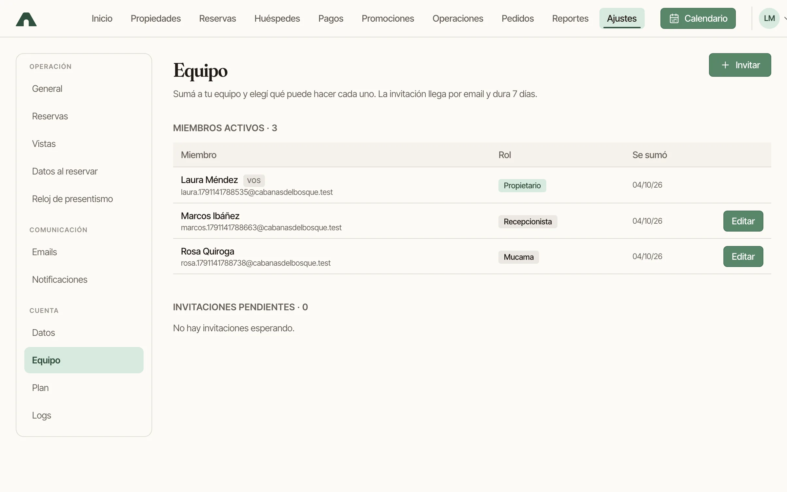Open Propiedades in top navigation
The image size is (787, 492).
coord(156,18)
